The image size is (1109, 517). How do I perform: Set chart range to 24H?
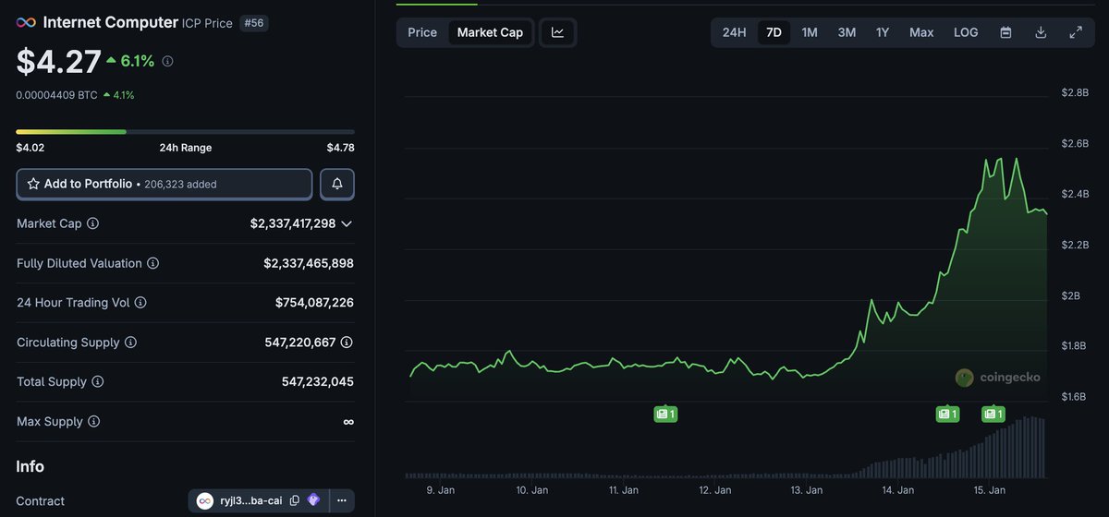point(735,32)
